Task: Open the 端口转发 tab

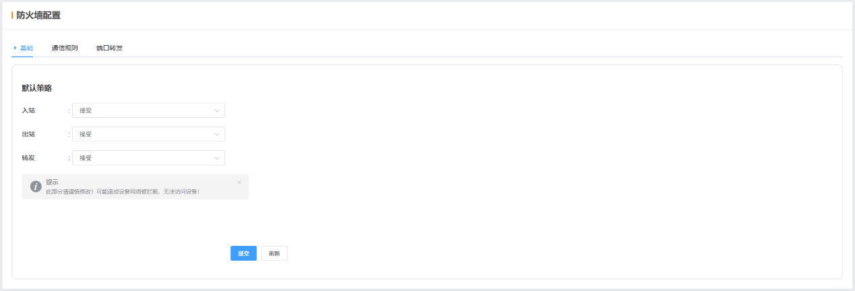Action: click(x=109, y=48)
